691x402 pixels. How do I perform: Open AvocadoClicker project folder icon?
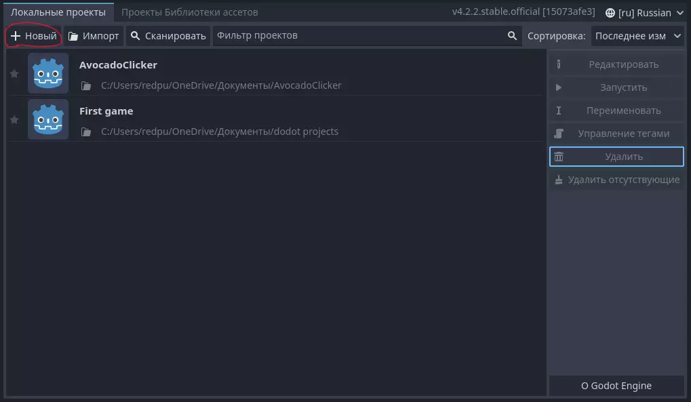pyautogui.click(x=86, y=86)
